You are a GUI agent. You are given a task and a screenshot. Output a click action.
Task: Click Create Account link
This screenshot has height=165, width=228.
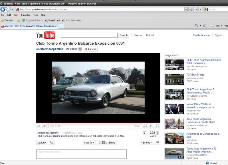coord(201,35)
